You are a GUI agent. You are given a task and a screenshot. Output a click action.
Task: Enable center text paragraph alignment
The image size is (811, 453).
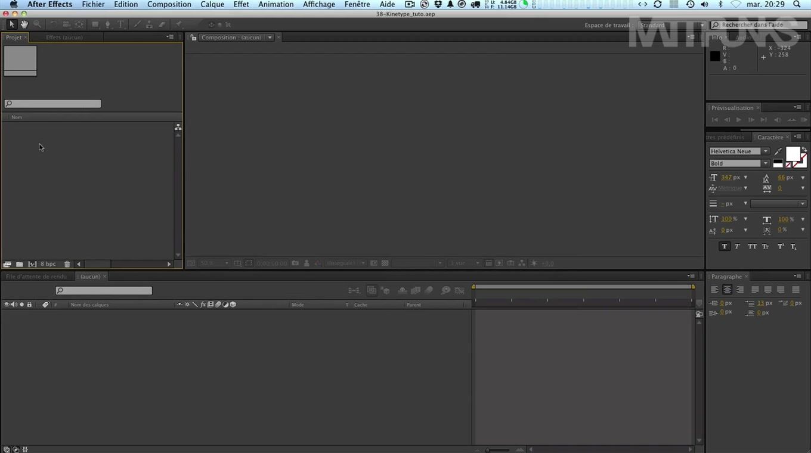[727, 290]
